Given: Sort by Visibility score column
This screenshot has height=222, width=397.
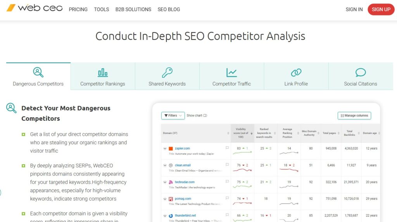Looking at the screenshot, I should click(x=241, y=133).
